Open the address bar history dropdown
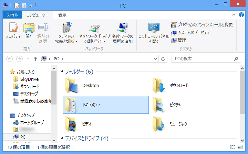Screen dimensions: 248x154 tap(155, 59)
